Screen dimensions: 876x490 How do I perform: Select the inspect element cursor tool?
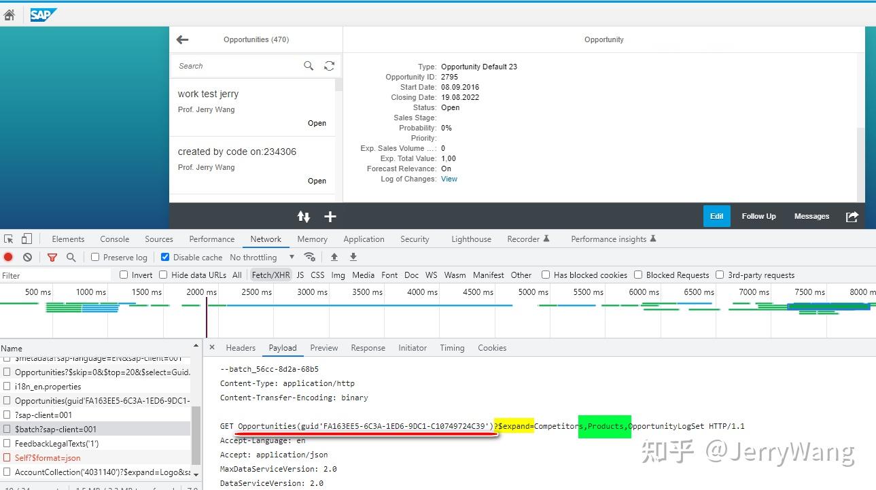pos(10,239)
